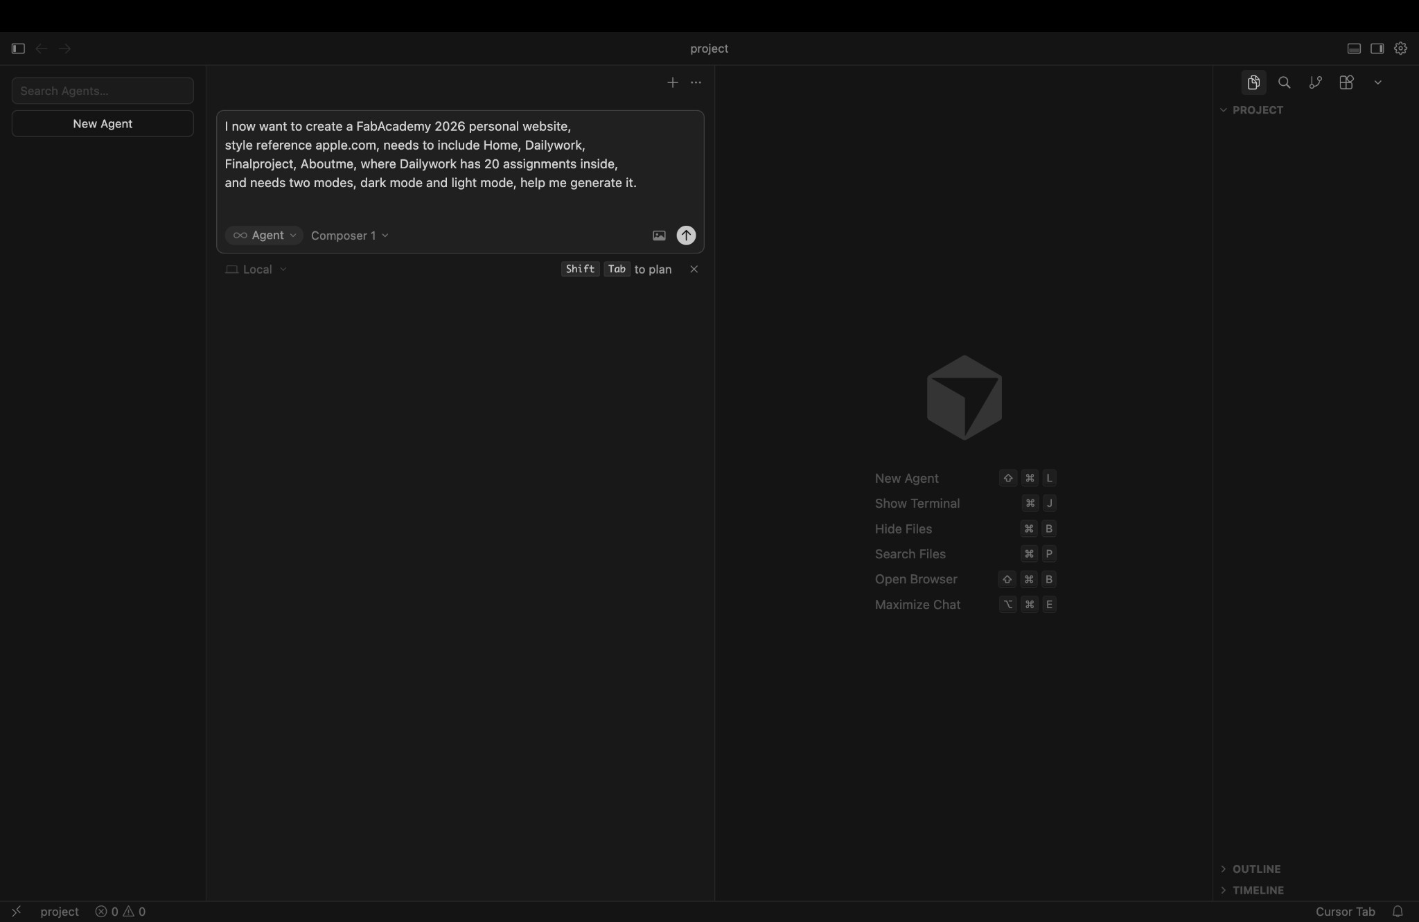Open the Source Control branch icon

[x=1314, y=82]
